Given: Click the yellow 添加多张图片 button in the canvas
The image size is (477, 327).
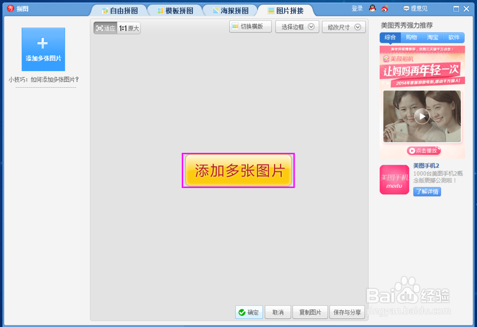Looking at the screenshot, I should tap(238, 170).
